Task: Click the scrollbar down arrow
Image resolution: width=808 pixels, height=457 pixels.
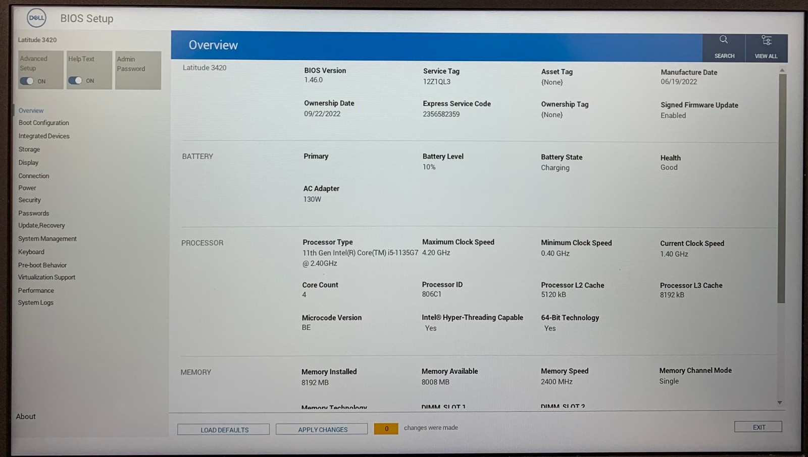Action: (780, 403)
